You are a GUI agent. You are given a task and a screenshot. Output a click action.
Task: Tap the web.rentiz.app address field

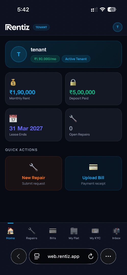point(63,256)
